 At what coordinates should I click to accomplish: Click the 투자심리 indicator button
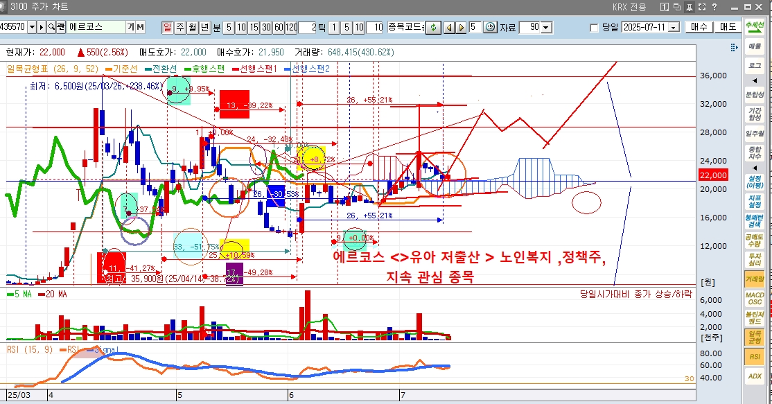tap(755, 260)
